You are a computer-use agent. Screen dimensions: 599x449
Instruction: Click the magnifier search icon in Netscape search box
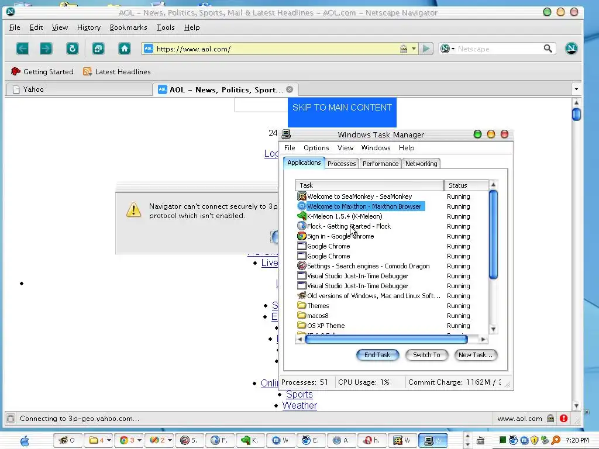tap(548, 49)
